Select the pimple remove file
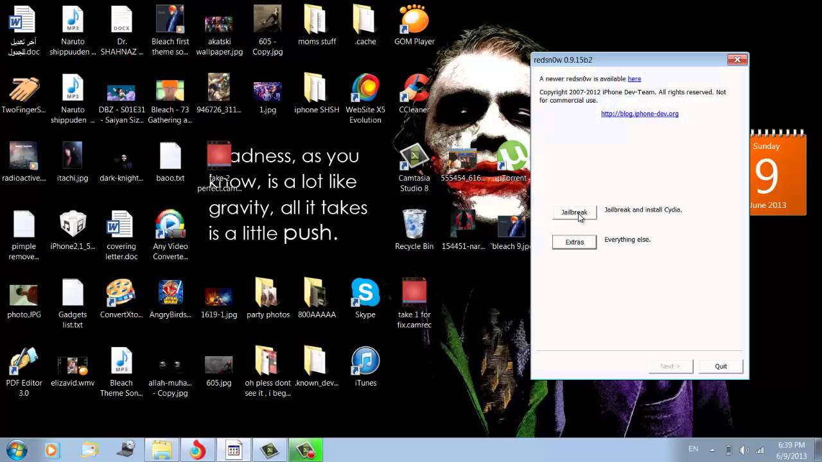Viewport: 822px width, 462px height. [24, 235]
